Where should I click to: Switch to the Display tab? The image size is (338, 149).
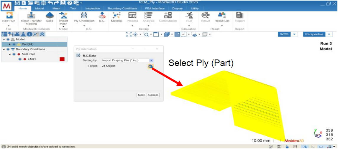point(178,9)
